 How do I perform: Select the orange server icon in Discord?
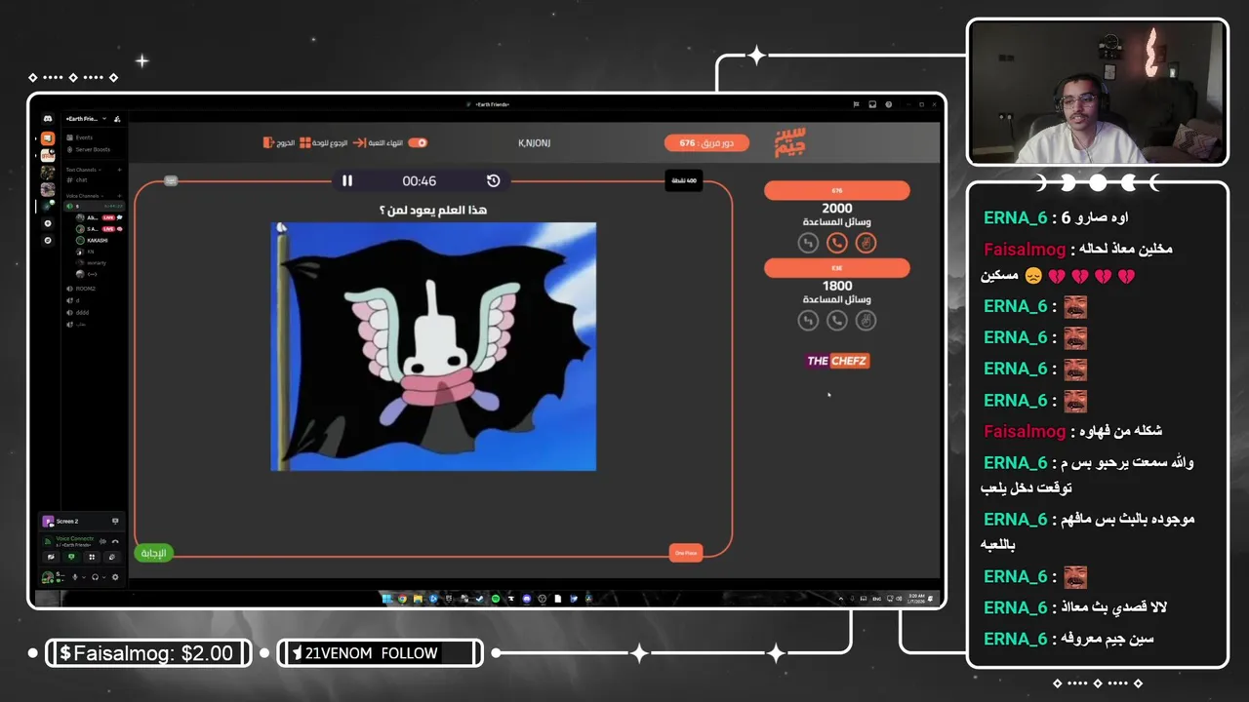pos(48,138)
